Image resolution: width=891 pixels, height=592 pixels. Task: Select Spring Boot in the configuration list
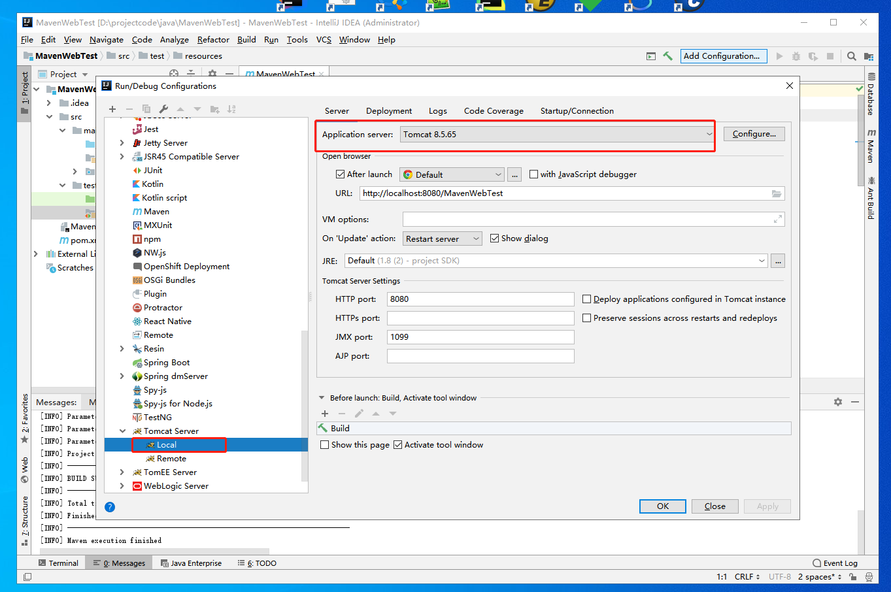(x=167, y=363)
